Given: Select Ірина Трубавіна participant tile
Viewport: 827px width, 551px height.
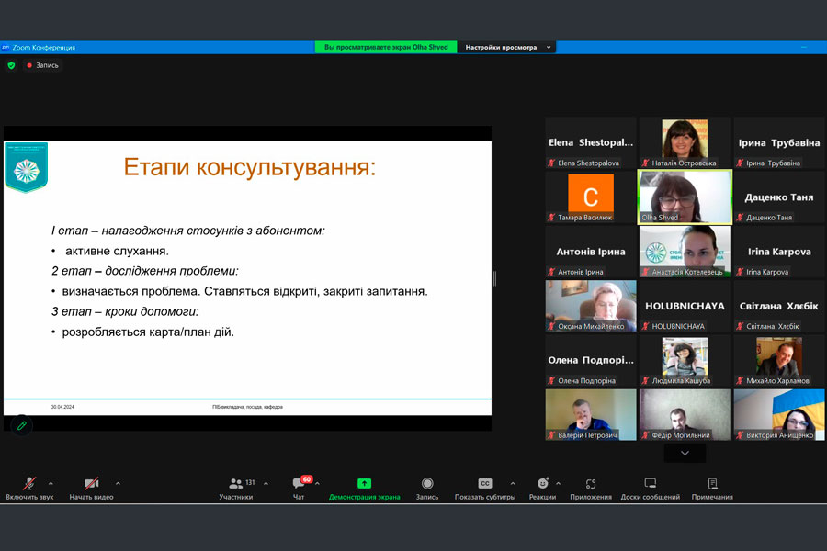Looking at the screenshot, I should (779, 142).
